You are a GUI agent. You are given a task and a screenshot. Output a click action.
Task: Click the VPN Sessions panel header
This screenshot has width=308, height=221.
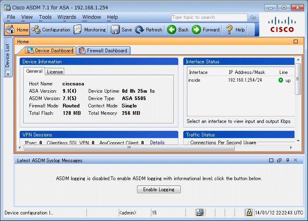99,135
